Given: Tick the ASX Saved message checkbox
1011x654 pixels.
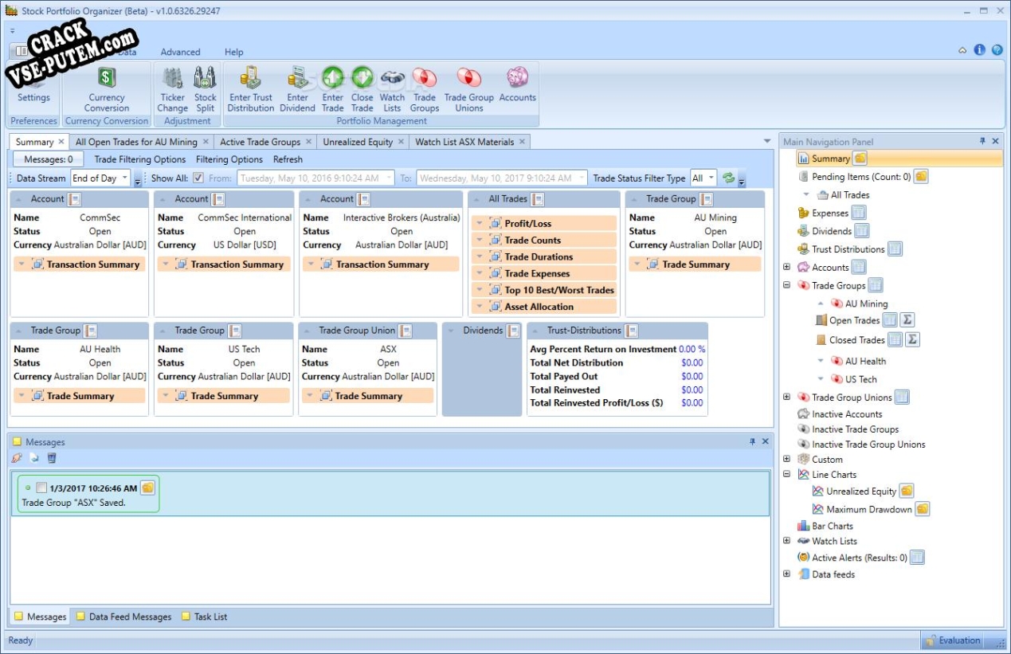Looking at the screenshot, I should 41,488.
